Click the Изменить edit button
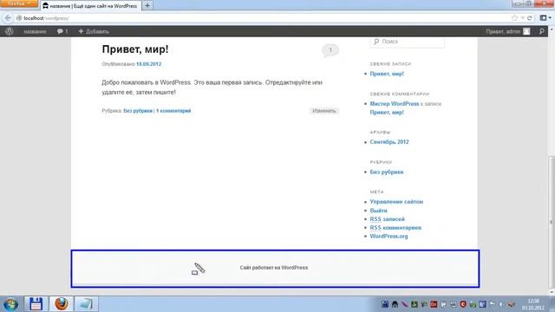 coord(323,111)
